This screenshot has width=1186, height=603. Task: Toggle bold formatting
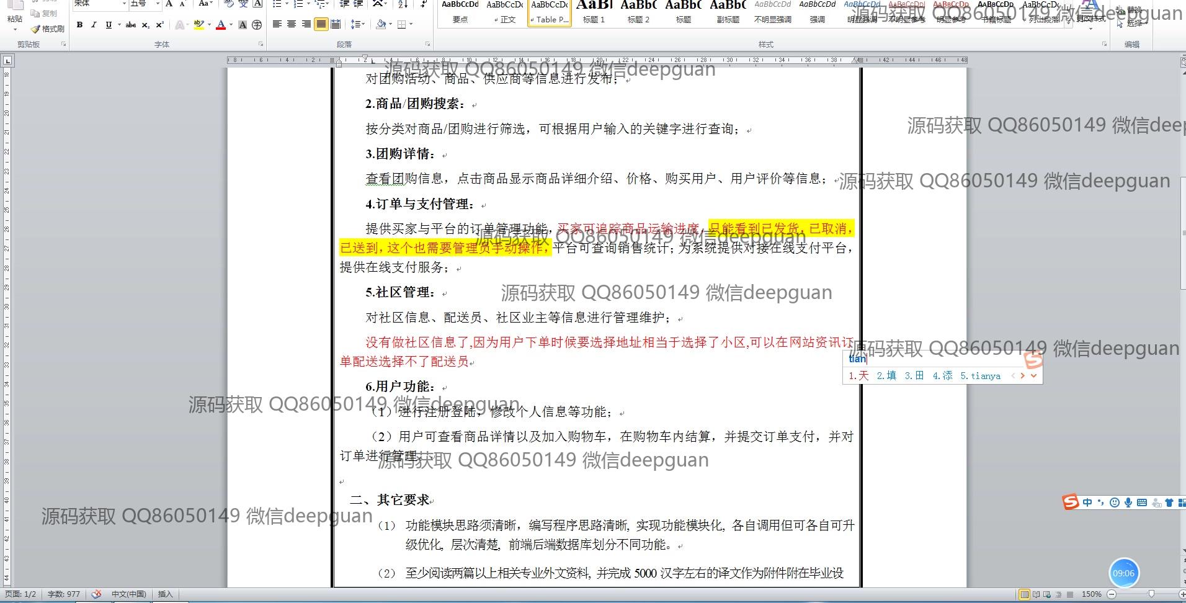[x=79, y=25]
